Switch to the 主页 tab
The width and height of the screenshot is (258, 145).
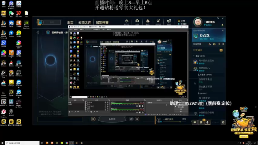pyautogui.click(x=70, y=23)
